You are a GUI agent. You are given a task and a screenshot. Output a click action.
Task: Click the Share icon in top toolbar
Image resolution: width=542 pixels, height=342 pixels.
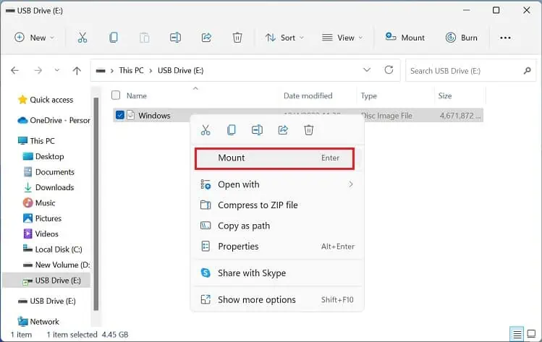pos(206,38)
